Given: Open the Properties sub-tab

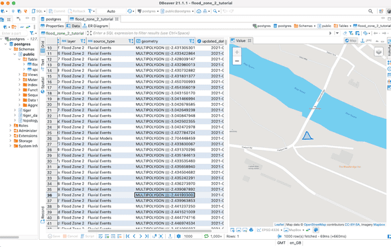Looking at the screenshot, I should tap(52, 26).
